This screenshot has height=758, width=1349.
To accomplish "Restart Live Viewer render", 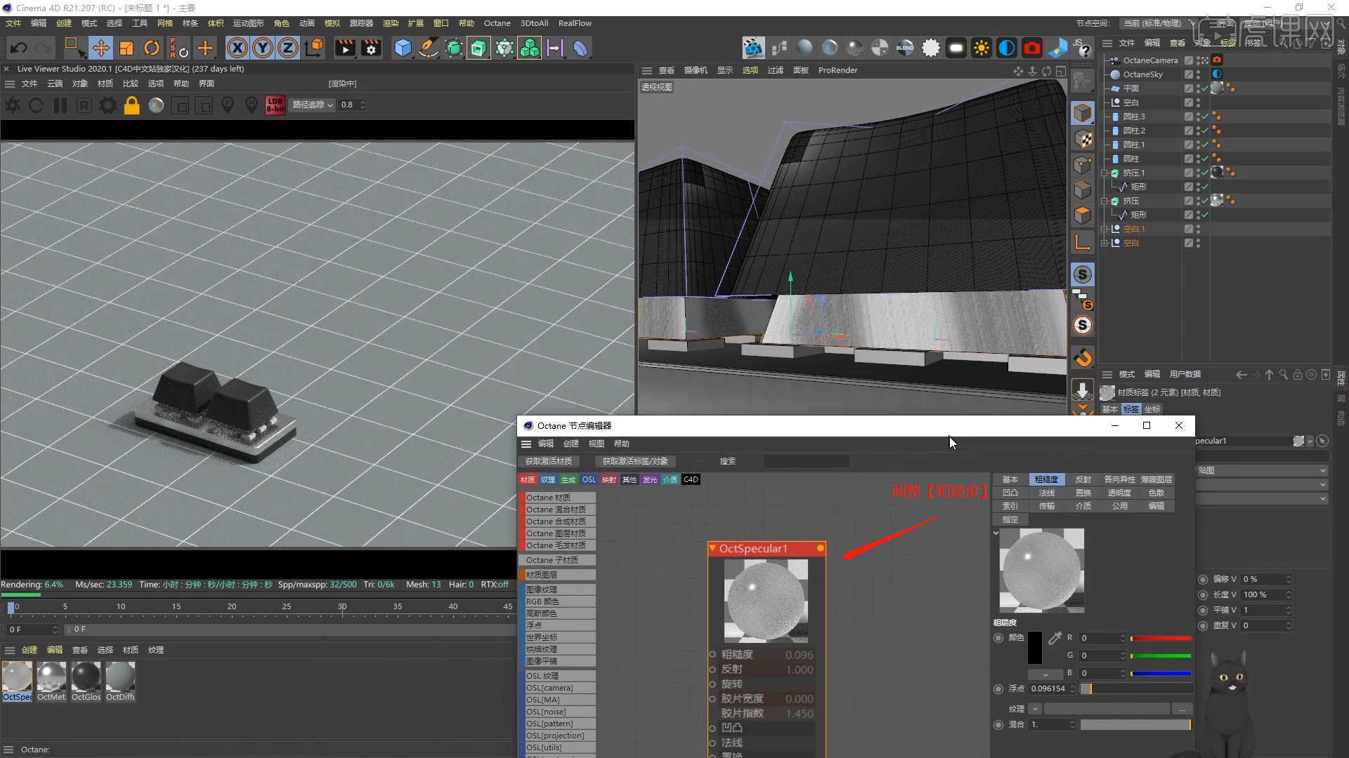I will [37, 105].
